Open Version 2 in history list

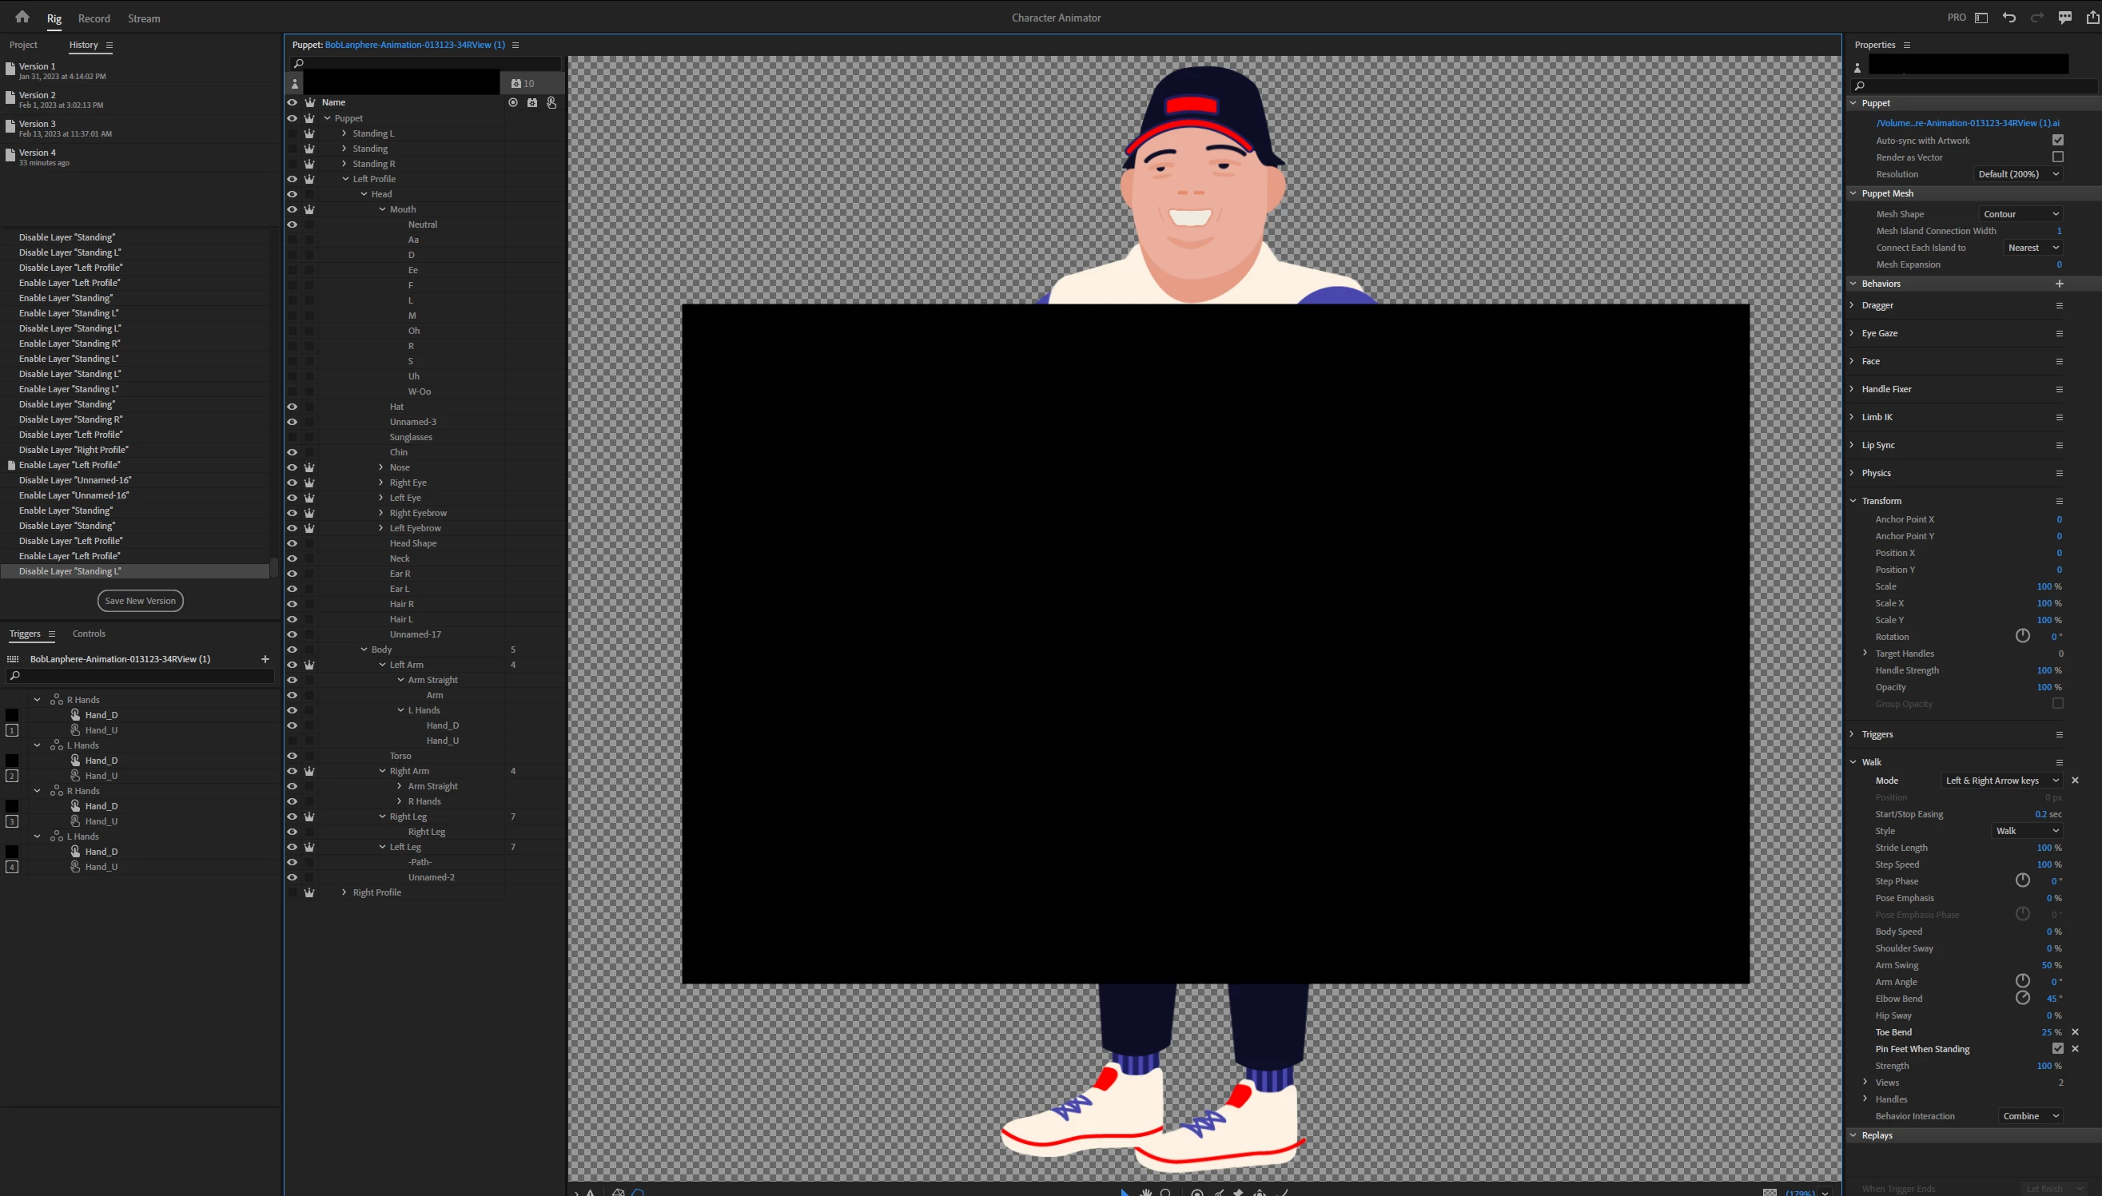(38, 95)
